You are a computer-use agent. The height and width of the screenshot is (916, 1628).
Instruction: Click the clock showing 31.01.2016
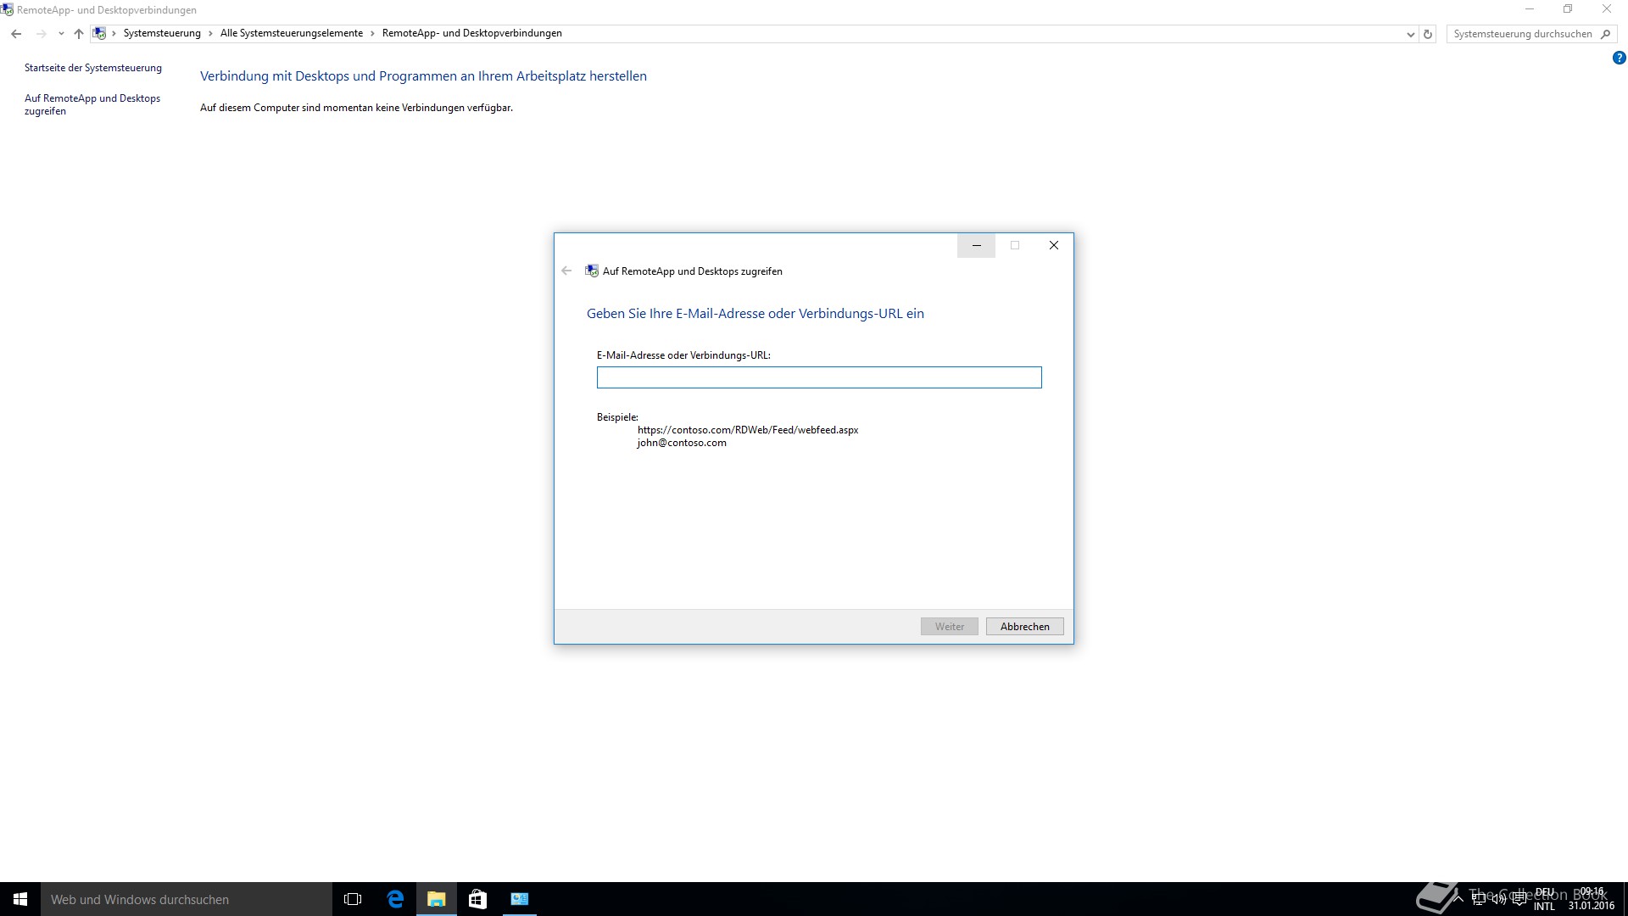[1592, 899]
